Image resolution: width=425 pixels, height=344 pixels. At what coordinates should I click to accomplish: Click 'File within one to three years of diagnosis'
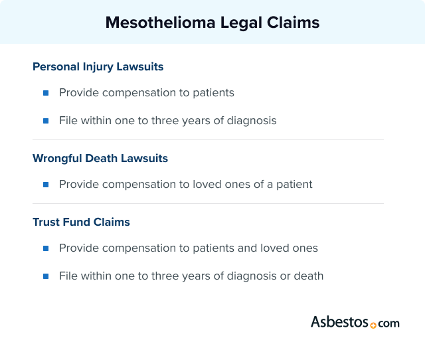point(167,121)
